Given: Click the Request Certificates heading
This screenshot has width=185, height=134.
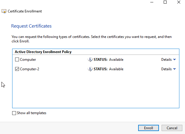Looking at the screenshot, I should point(31,26).
